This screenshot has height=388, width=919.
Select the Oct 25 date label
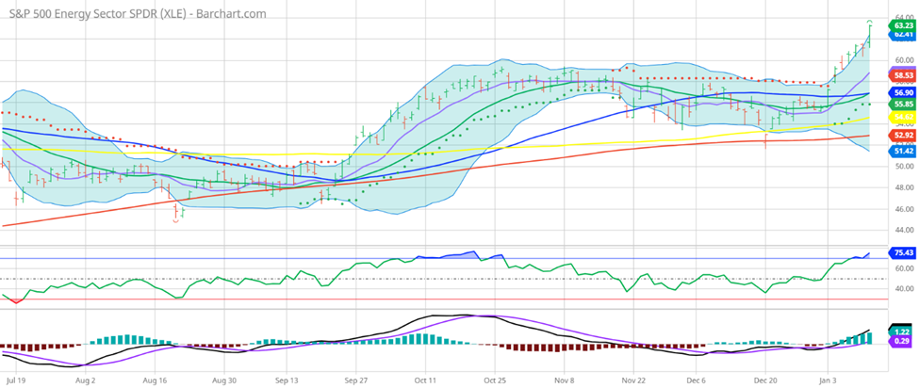(495, 380)
